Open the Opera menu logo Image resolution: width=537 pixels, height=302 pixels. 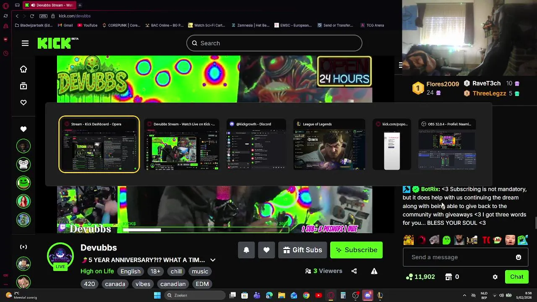5,5
